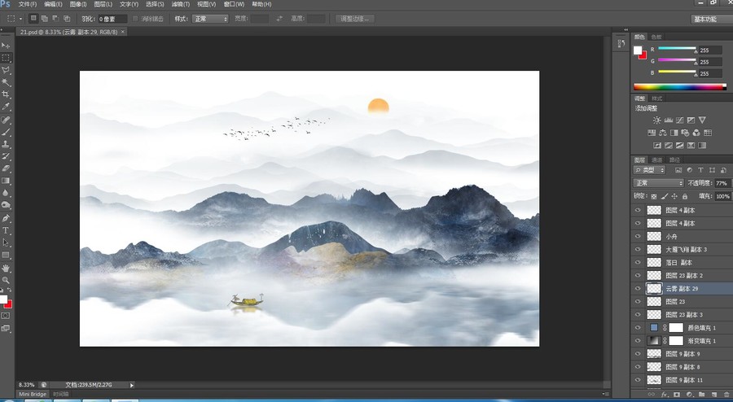This screenshot has height=402, width=733.
Task: Open the layer blend mode dropdown
Action: coord(658,183)
